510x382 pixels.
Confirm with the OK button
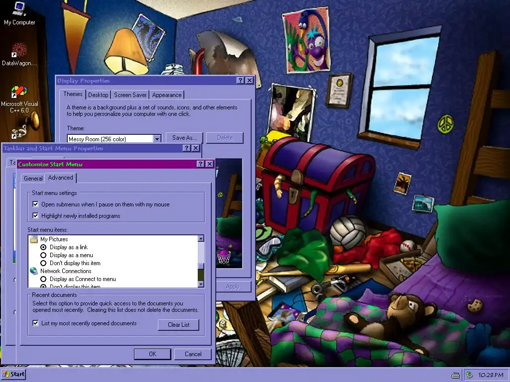click(152, 354)
